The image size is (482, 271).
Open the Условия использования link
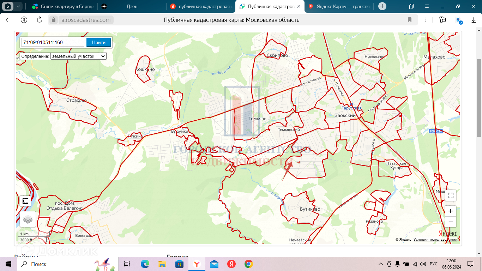coord(435,240)
